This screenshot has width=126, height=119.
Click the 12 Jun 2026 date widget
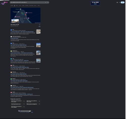click(x=95, y=3)
